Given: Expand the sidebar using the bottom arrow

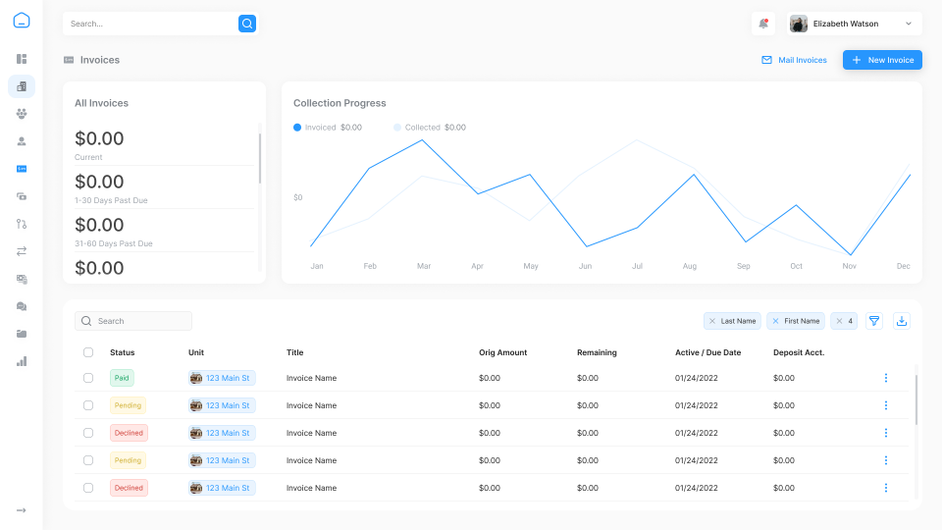Looking at the screenshot, I should pyautogui.click(x=22, y=510).
